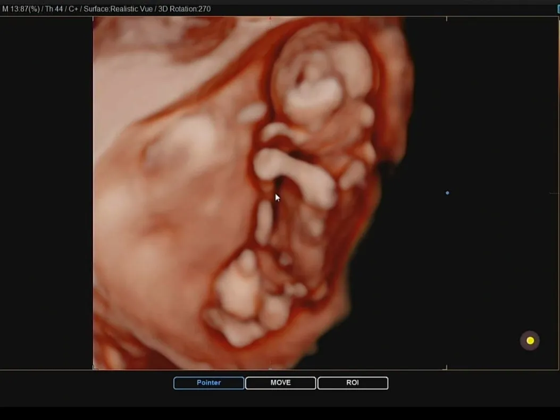Click the Surface:Realistic Vue status text
Image resolution: width=560 pixels, height=420 pixels.
tap(118, 9)
